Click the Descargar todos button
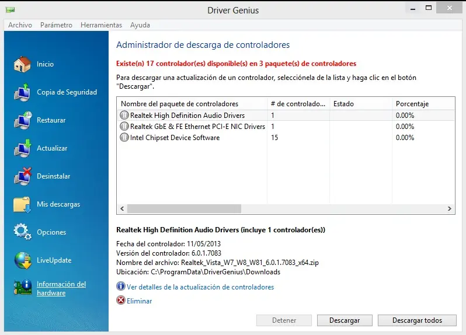 click(417, 320)
